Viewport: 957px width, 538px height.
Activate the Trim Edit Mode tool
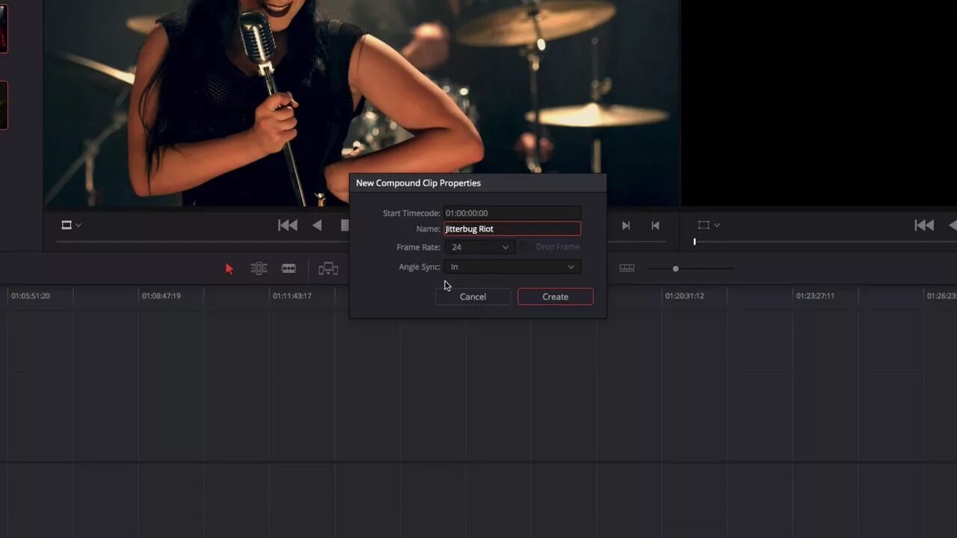259,268
